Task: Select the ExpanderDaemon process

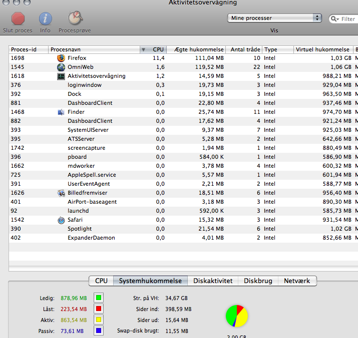Action: coord(184,238)
